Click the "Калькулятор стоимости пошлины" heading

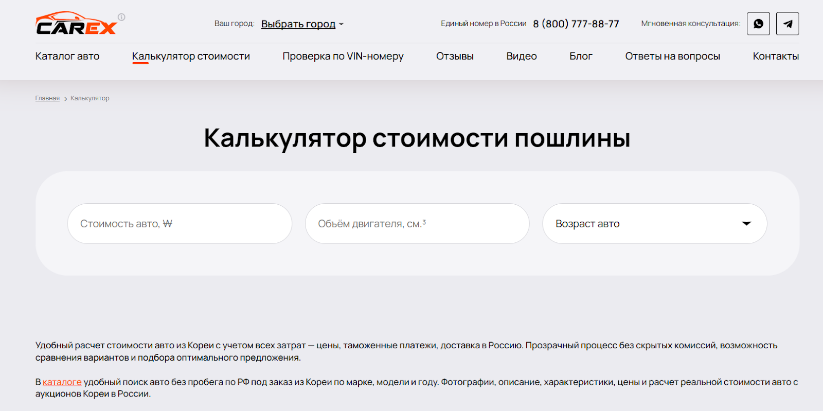tap(417, 138)
